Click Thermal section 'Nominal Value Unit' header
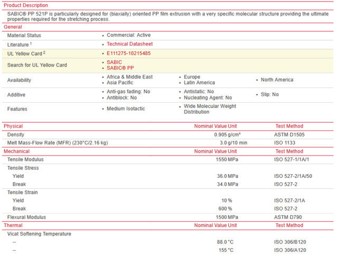 pos(215,225)
